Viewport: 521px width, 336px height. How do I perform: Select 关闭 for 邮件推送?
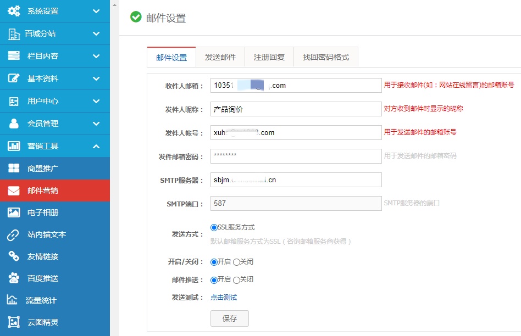tap(236, 280)
